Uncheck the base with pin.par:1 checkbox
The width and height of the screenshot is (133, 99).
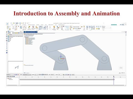[x=25, y=38]
